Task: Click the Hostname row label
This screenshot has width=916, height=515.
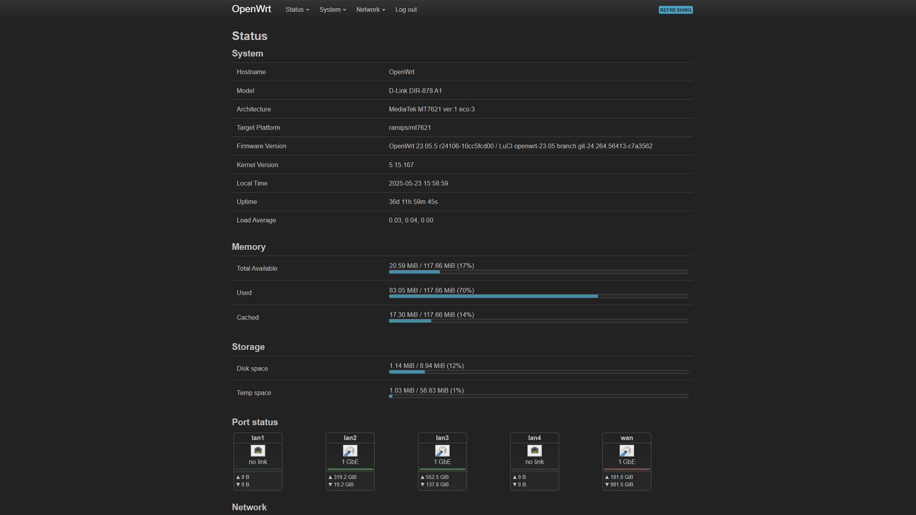Action: pyautogui.click(x=251, y=72)
